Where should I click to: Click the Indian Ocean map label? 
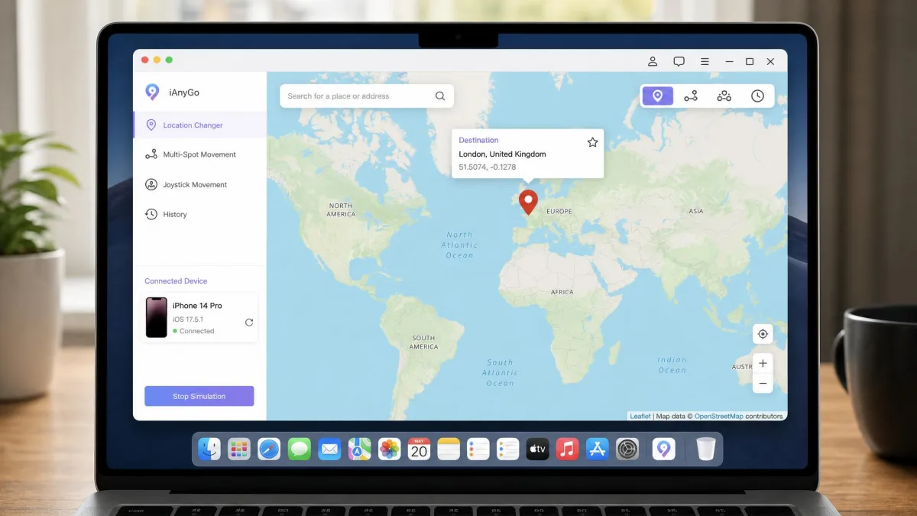tap(672, 365)
